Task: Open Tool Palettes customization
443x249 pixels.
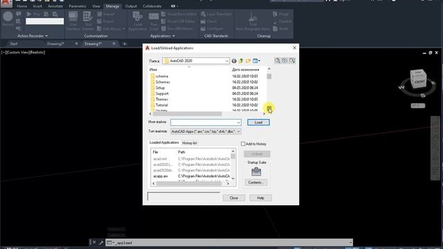Action: (88, 21)
